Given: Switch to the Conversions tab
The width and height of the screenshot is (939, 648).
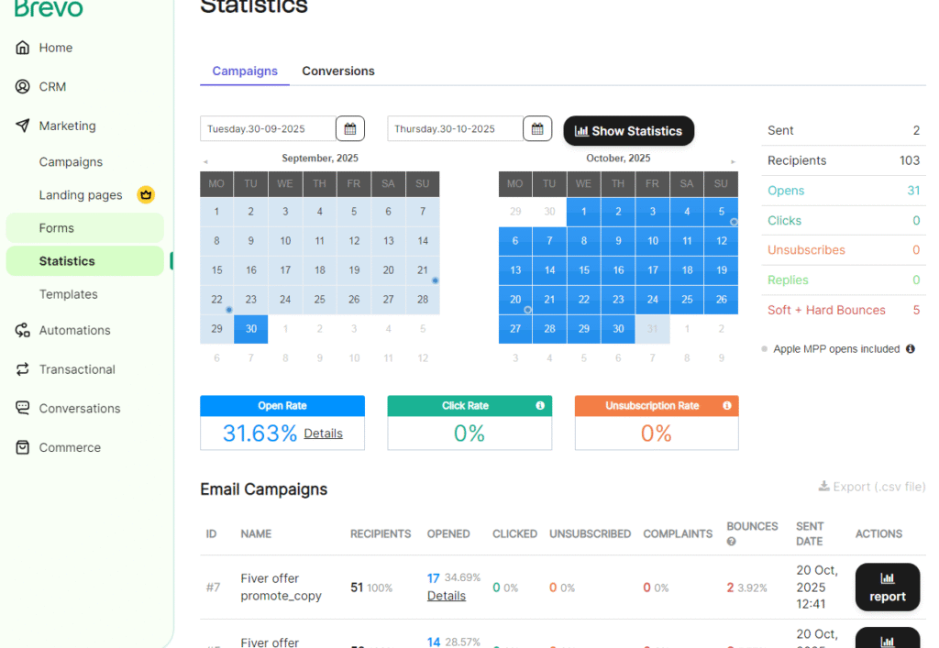Looking at the screenshot, I should pyautogui.click(x=338, y=71).
